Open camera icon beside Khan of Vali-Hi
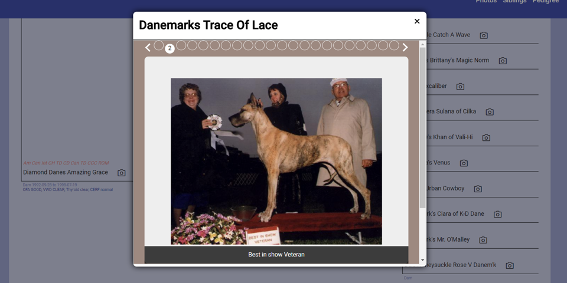 (486, 137)
